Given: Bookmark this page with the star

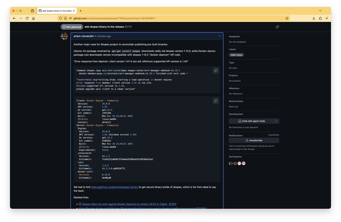Looking at the screenshot, I should pos(287,18).
